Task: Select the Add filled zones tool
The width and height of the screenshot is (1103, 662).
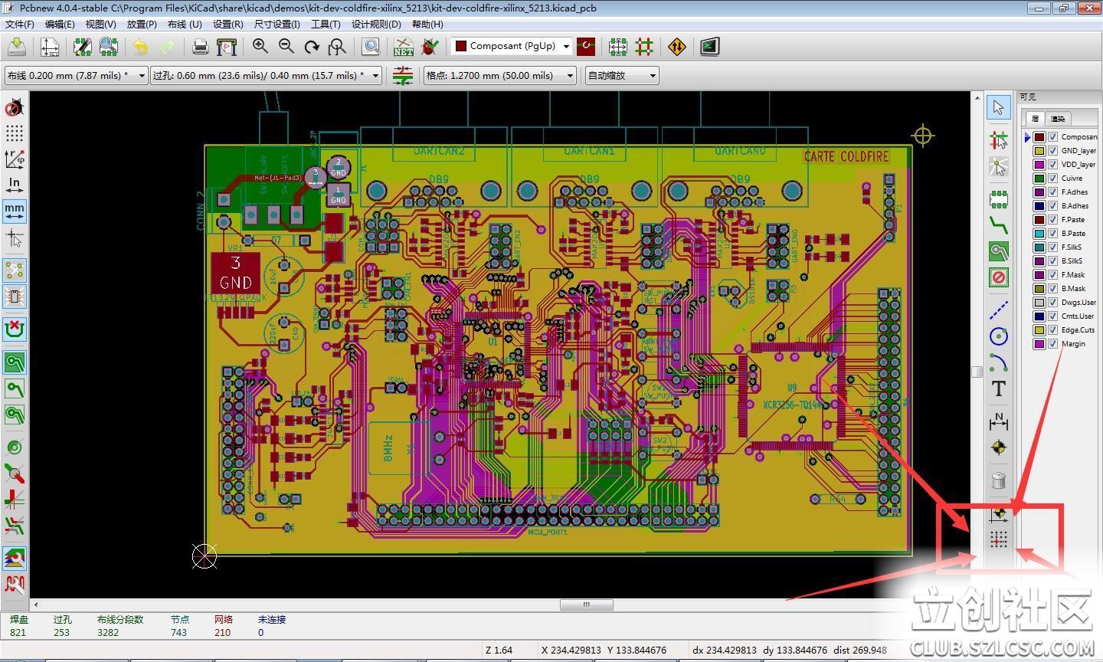Action: click(998, 251)
